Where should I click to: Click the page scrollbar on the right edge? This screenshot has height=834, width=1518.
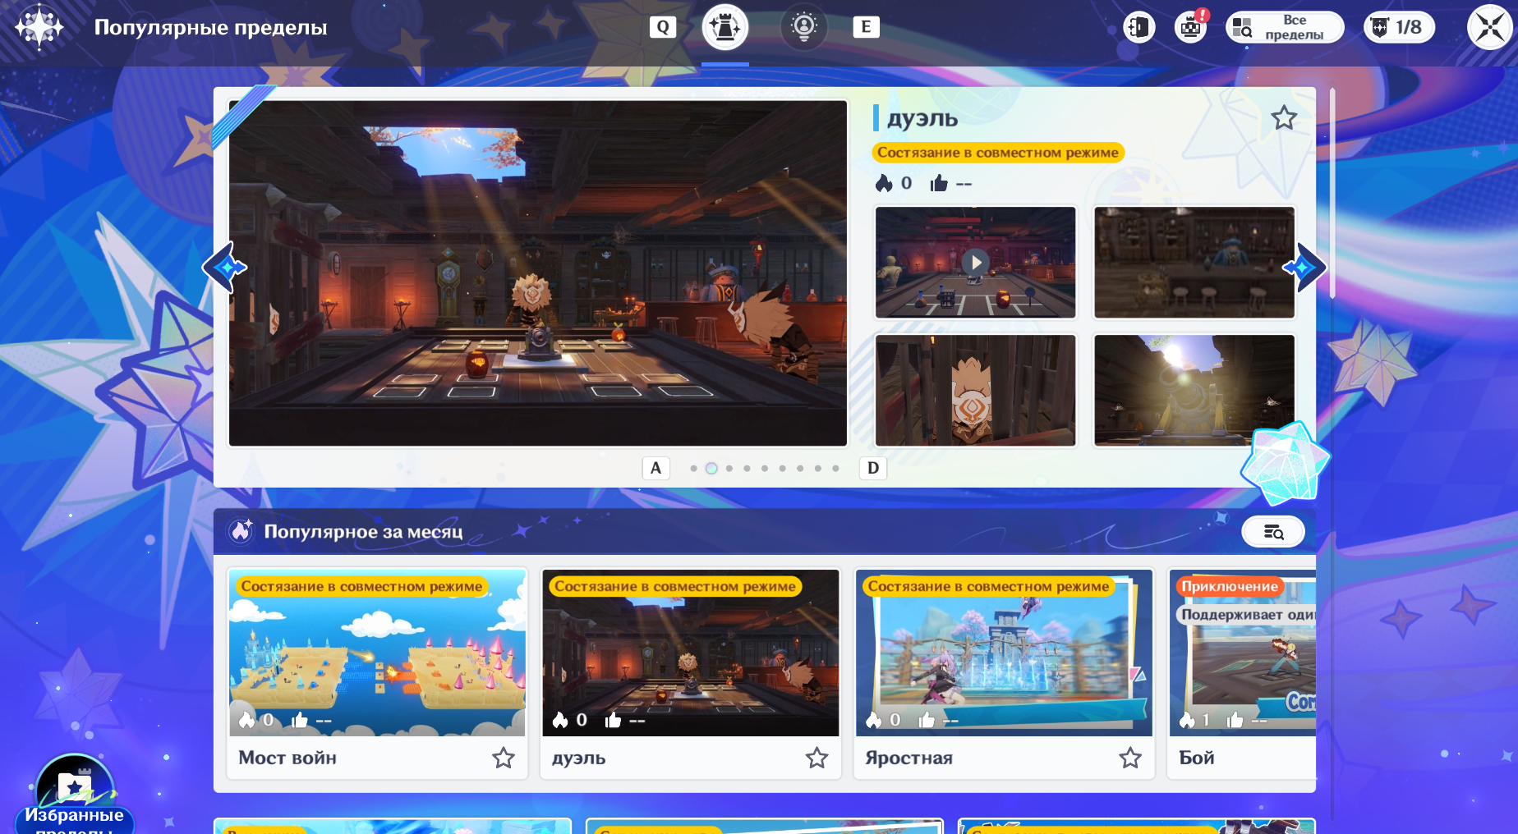[x=1332, y=194]
